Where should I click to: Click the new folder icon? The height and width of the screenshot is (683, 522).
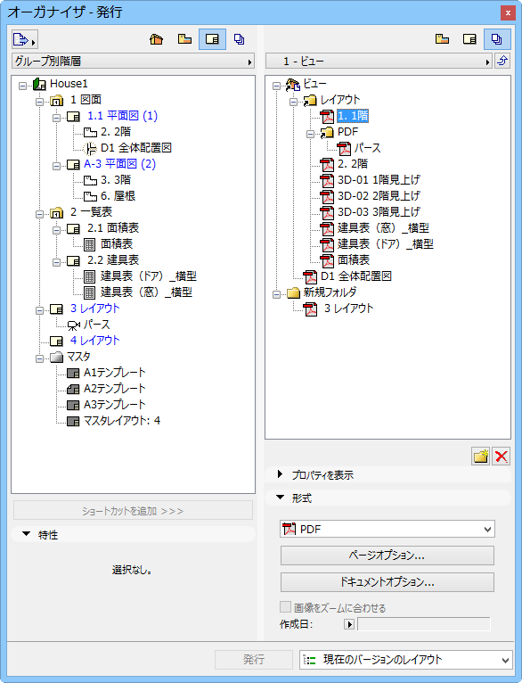[481, 457]
